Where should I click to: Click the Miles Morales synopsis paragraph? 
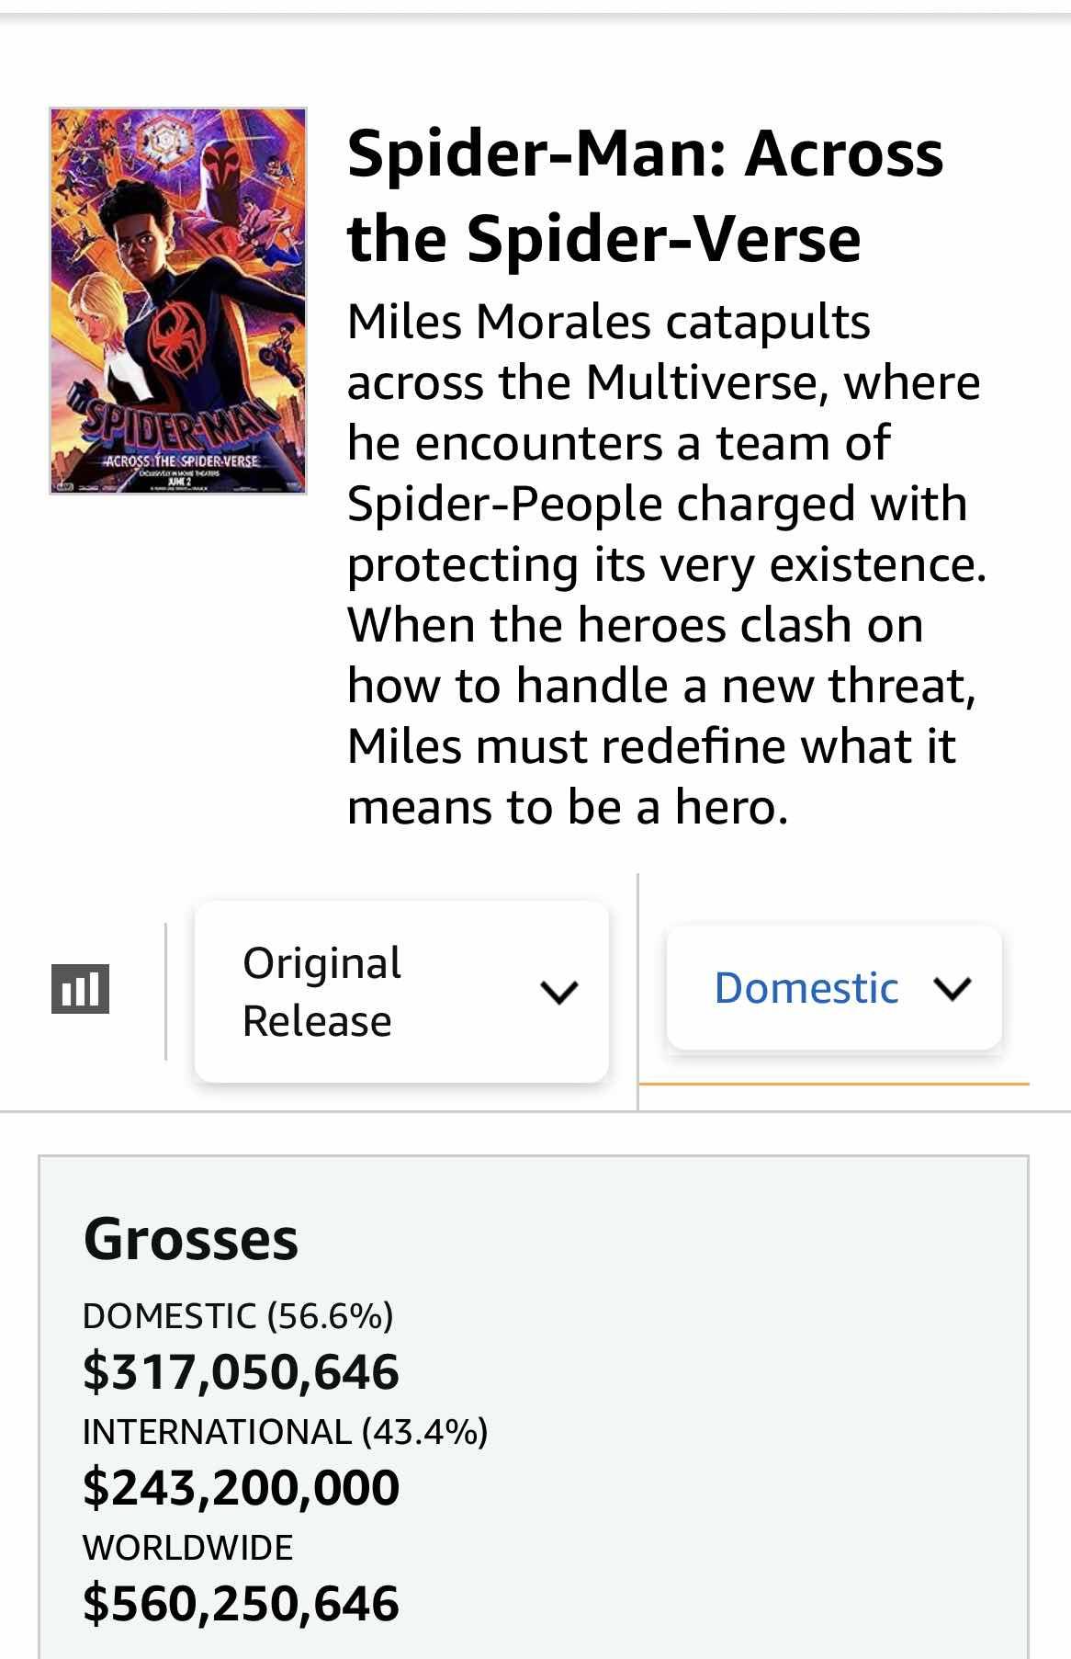tap(665, 563)
